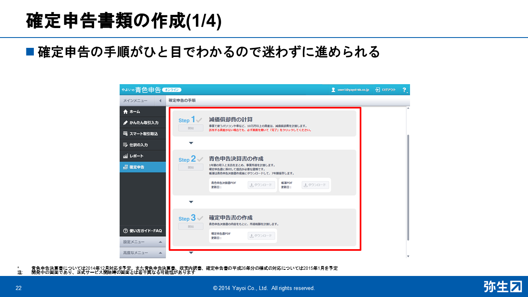
Task: Open the question mark help menu
Action: click(405, 90)
